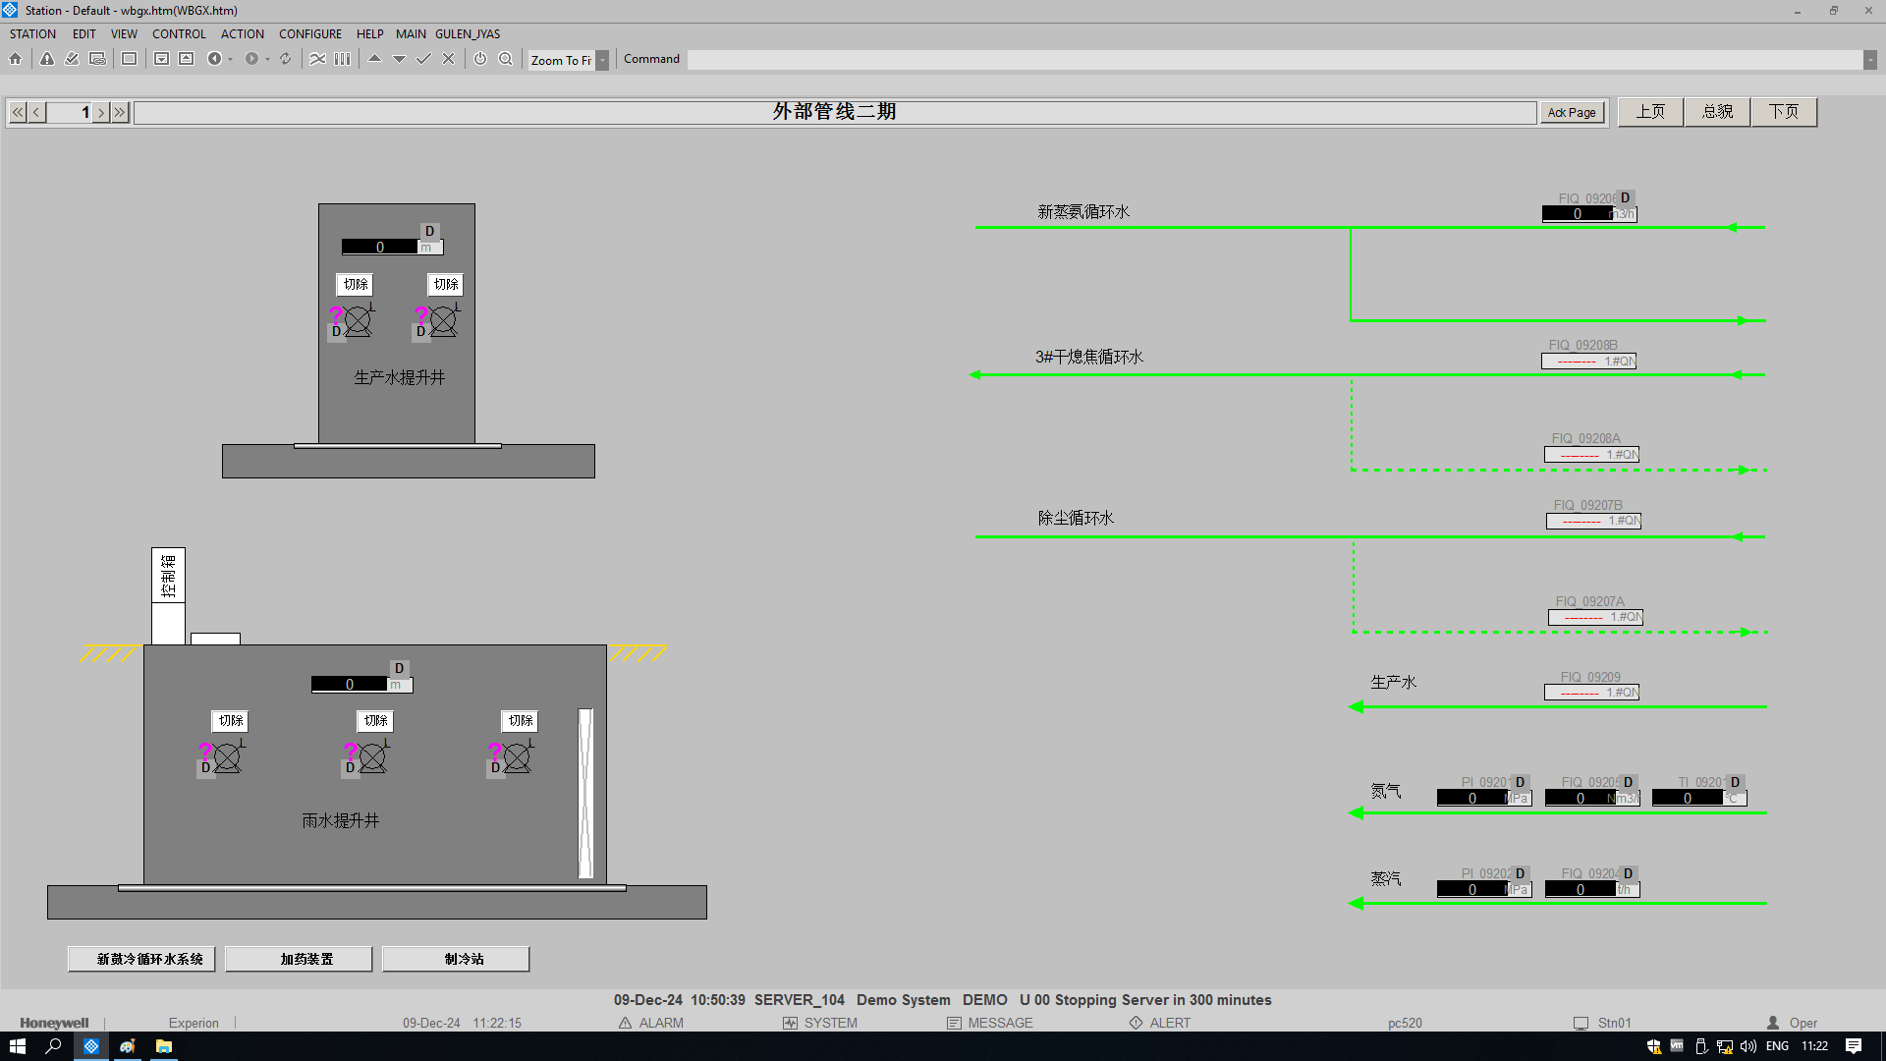Open the STATION menu
1886x1061 pixels.
pyautogui.click(x=32, y=33)
